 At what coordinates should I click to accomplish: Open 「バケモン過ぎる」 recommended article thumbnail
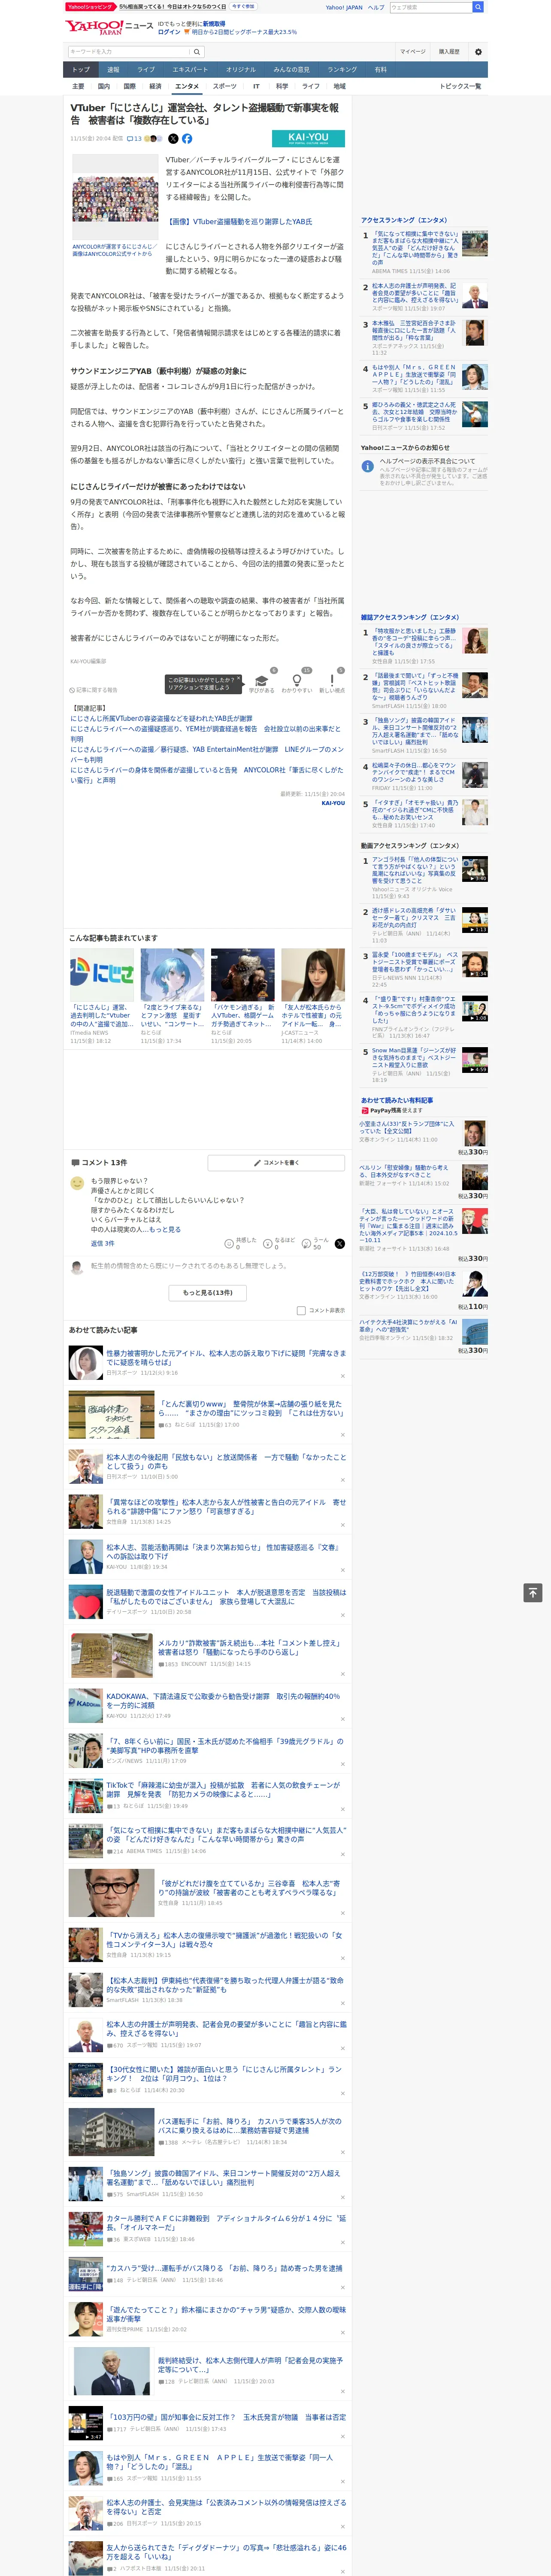click(242, 975)
